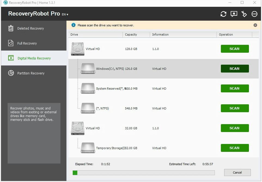This screenshot has height=182, width=262.
Task: Click the scan progress bar
Action: pyautogui.click(x=144, y=173)
